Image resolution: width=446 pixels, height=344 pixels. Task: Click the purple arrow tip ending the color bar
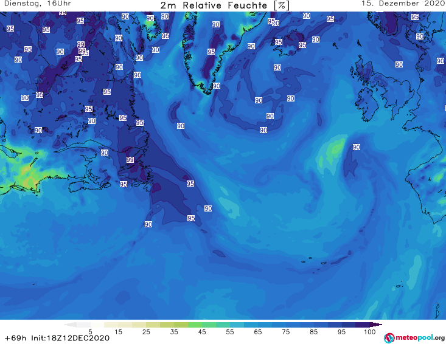[376, 325]
